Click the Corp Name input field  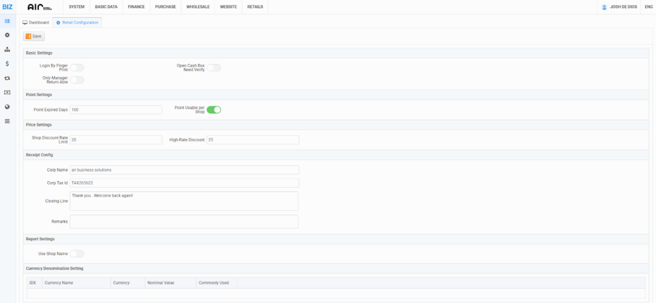click(x=184, y=170)
